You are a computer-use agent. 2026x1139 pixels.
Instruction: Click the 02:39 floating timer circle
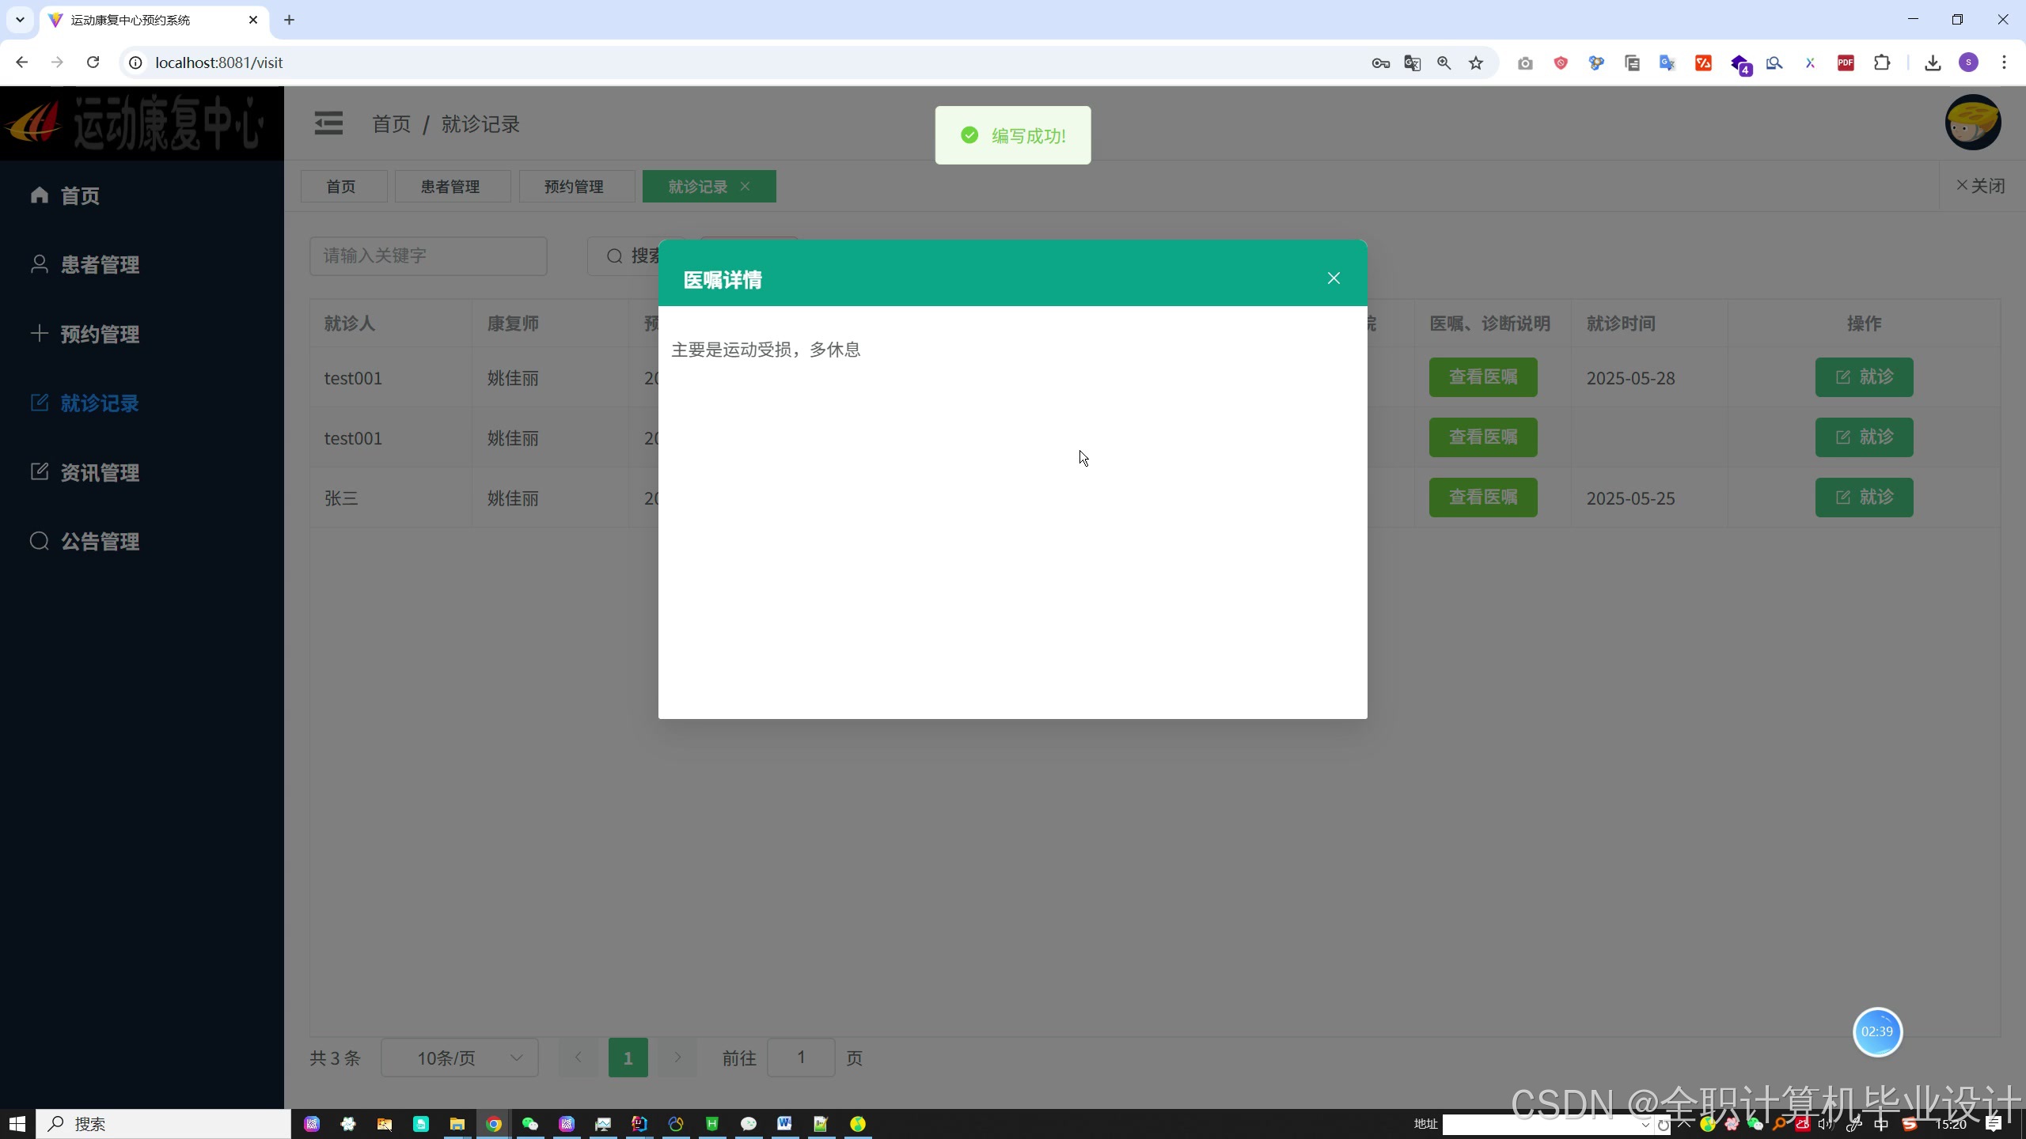tap(1877, 1031)
